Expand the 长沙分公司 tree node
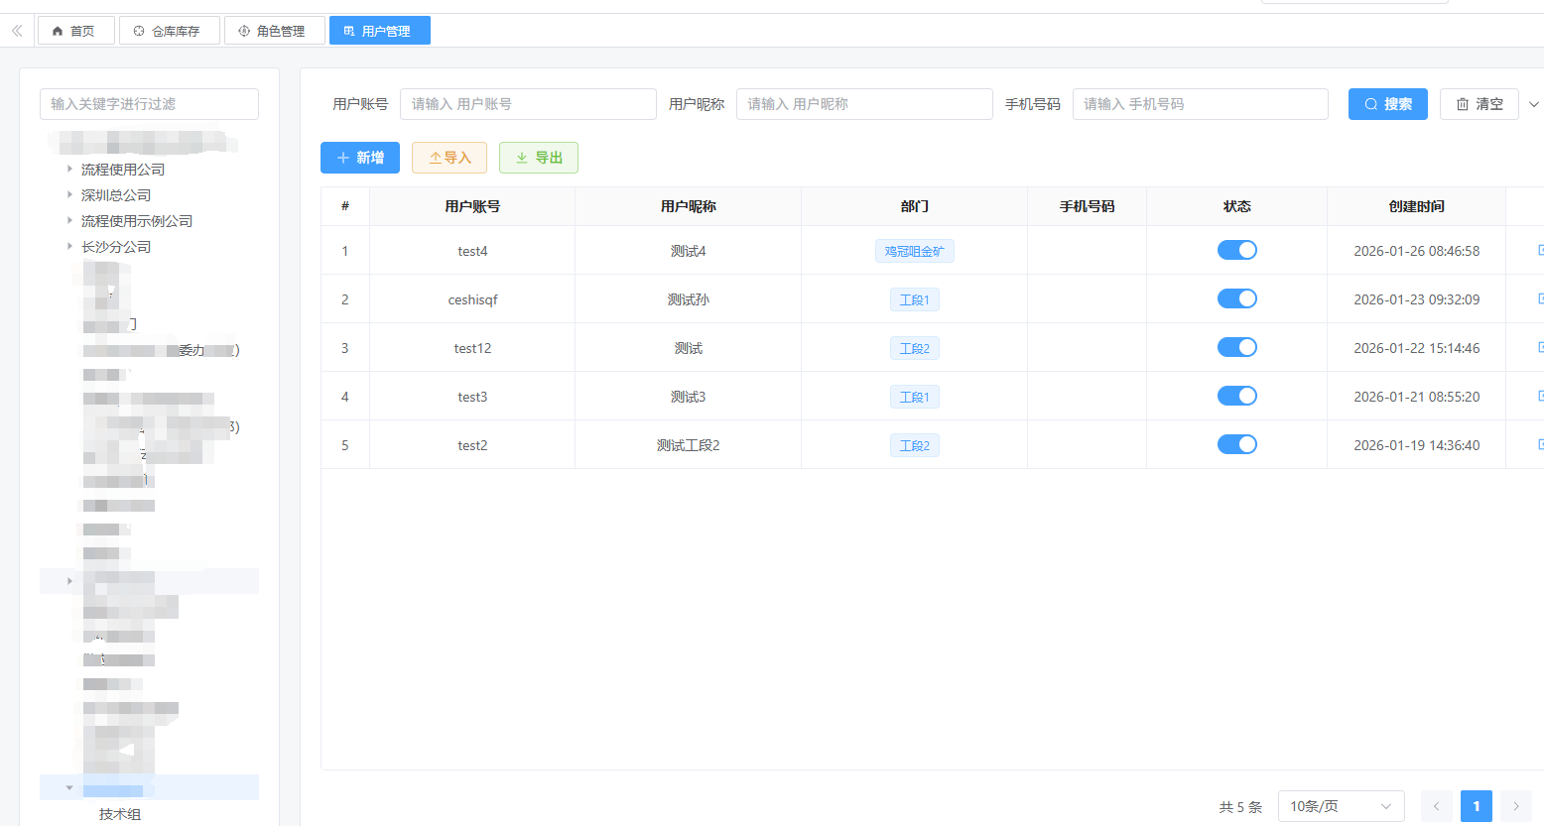Screen dimensions: 1544x826 [x=69, y=246]
